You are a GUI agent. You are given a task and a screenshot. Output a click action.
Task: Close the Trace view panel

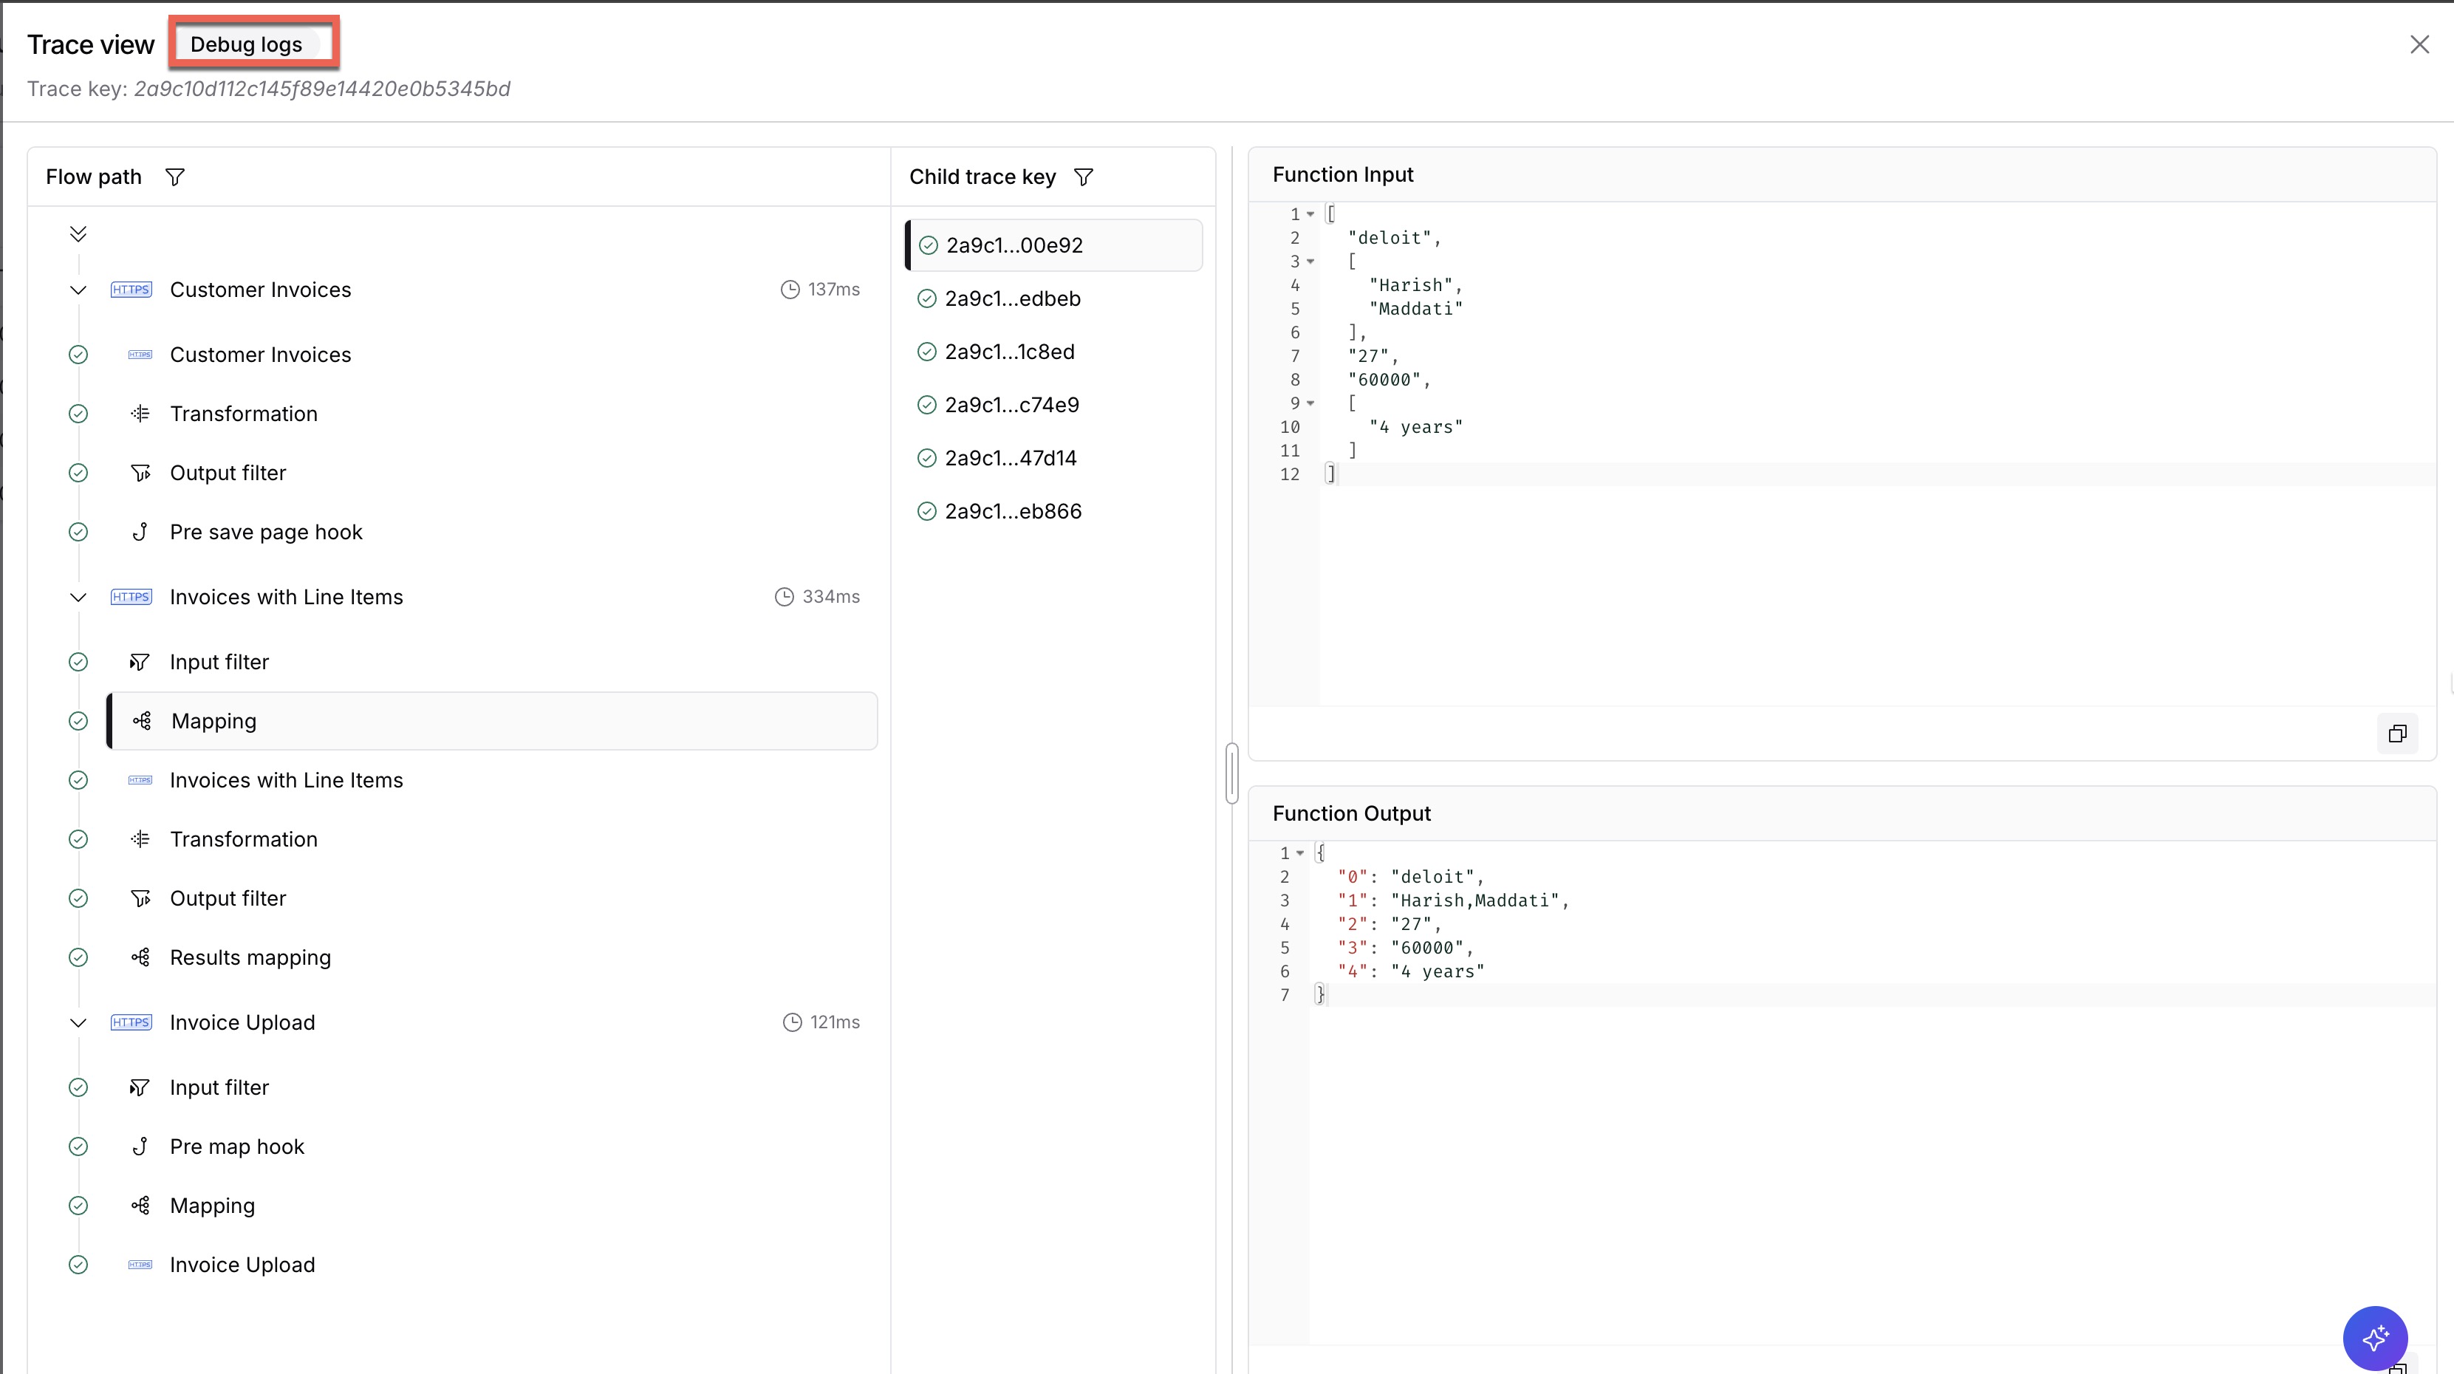(x=2420, y=45)
